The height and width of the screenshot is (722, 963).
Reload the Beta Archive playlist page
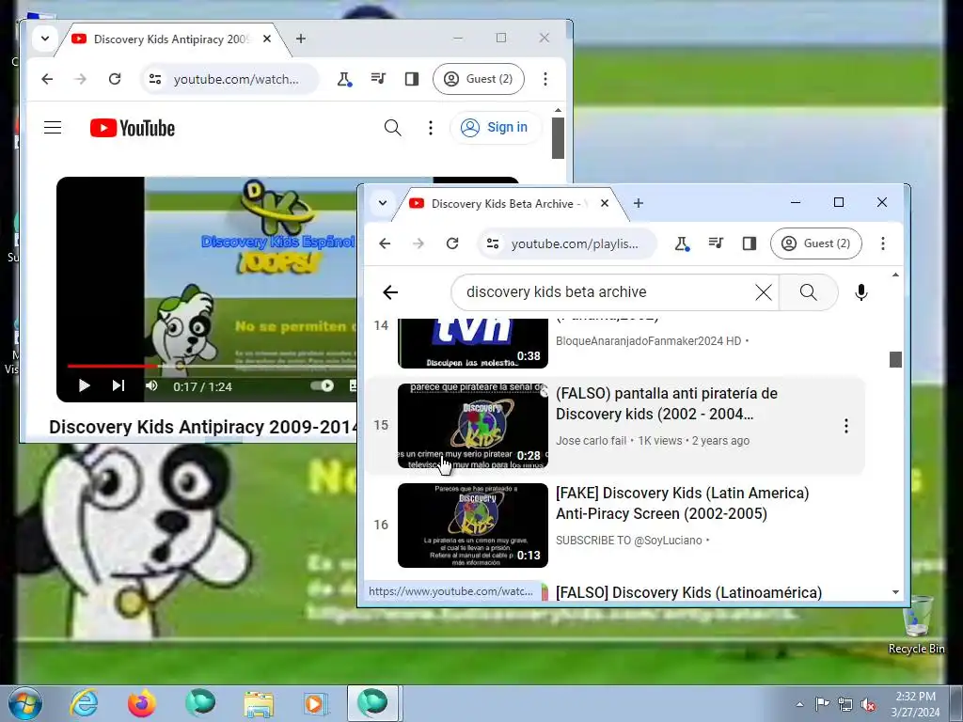click(x=452, y=243)
